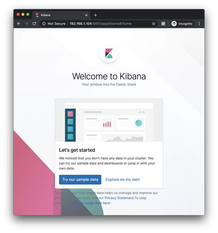Click Explore on my own link
Viewport: 218px width, 233px height.
pos(122,179)
